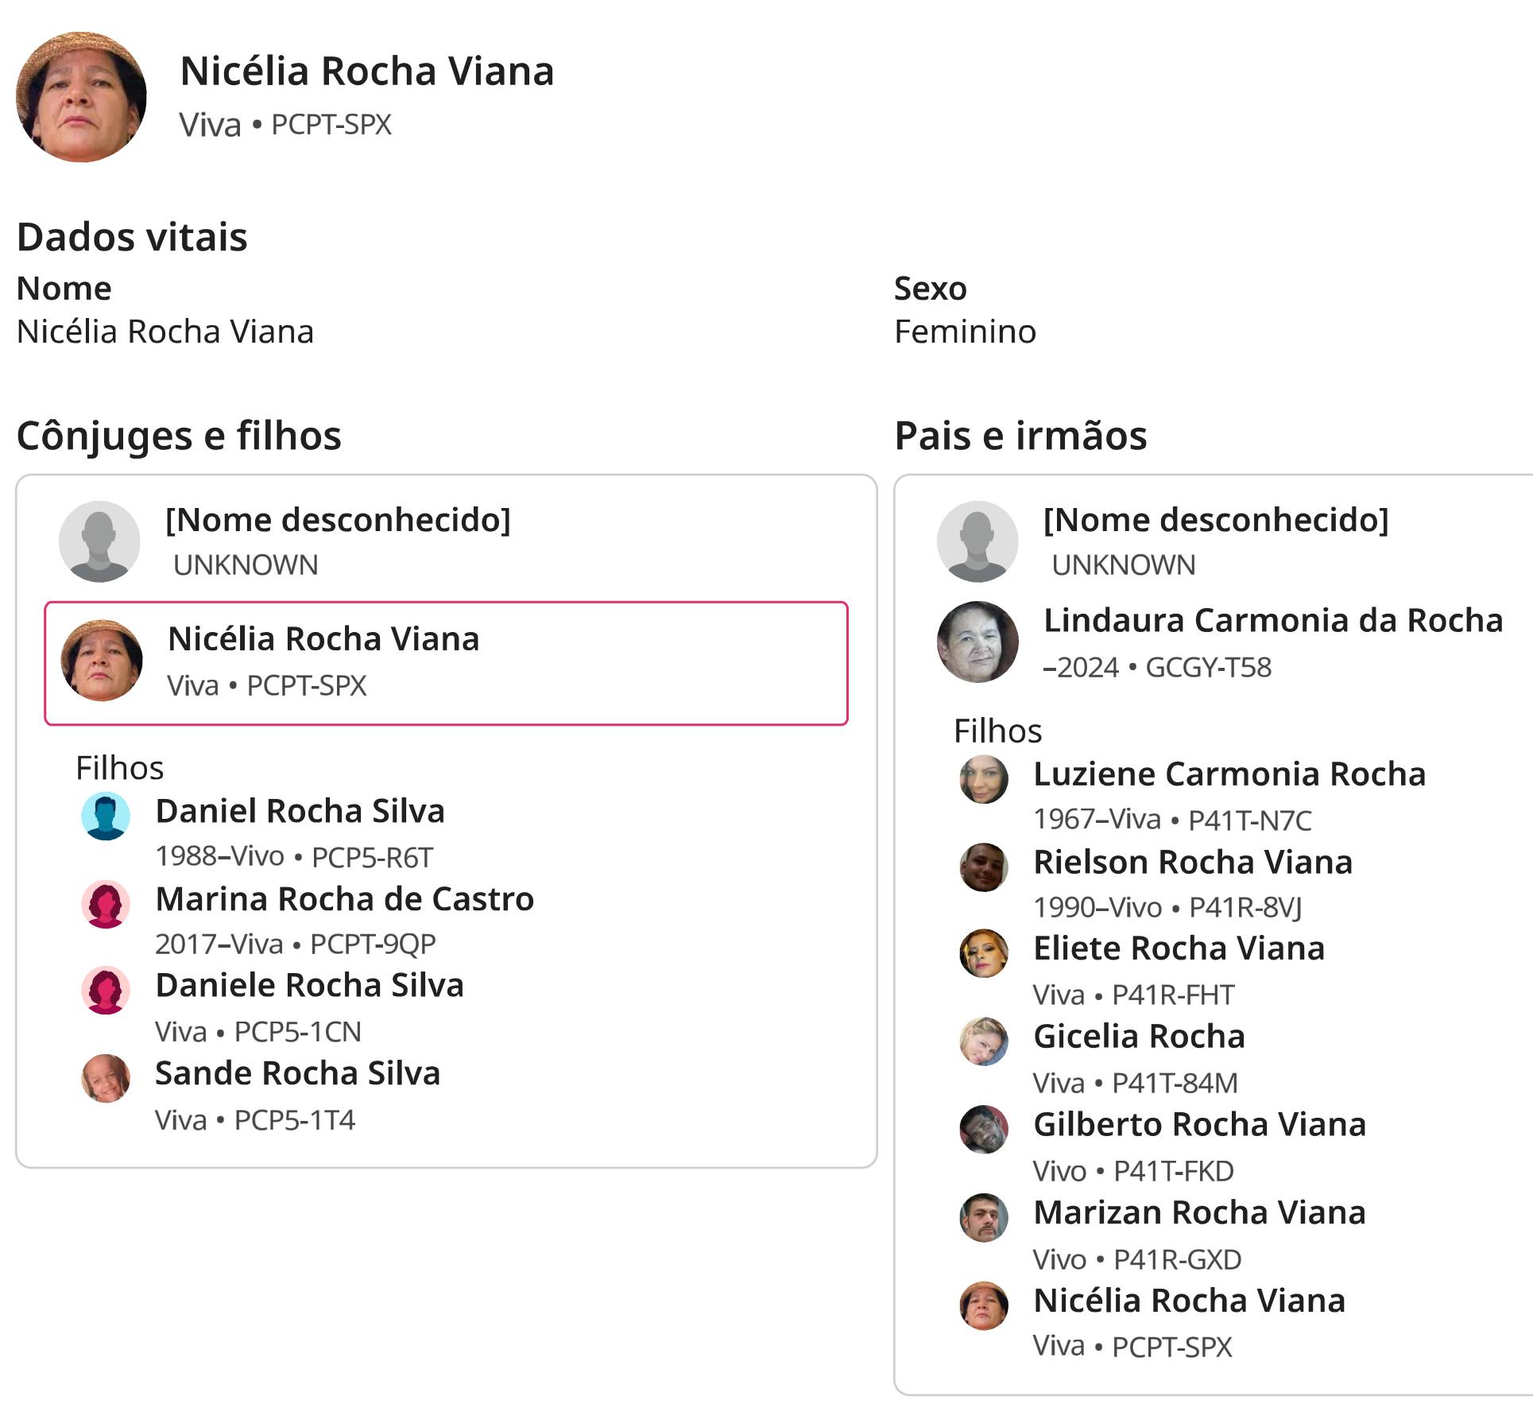Select Nicélia Rocha Viana in siblings list
The height and width of the screenshot is (1404, 1533).
point(1189,1301)
